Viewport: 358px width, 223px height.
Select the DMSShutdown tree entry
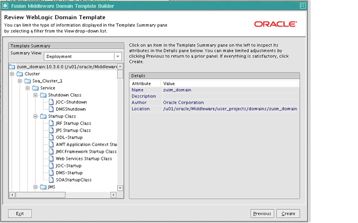71,109
